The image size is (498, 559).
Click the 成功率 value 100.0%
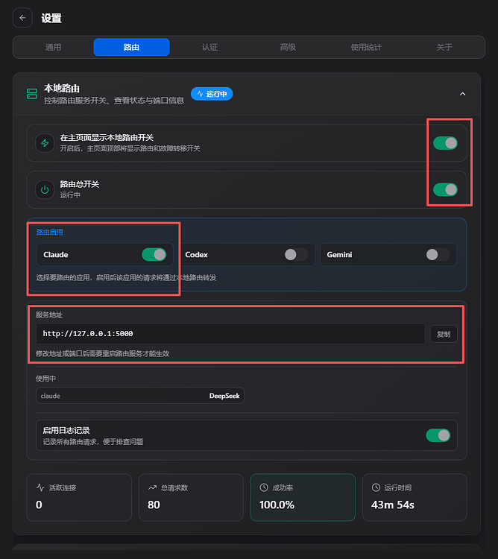tap(277, 505)
